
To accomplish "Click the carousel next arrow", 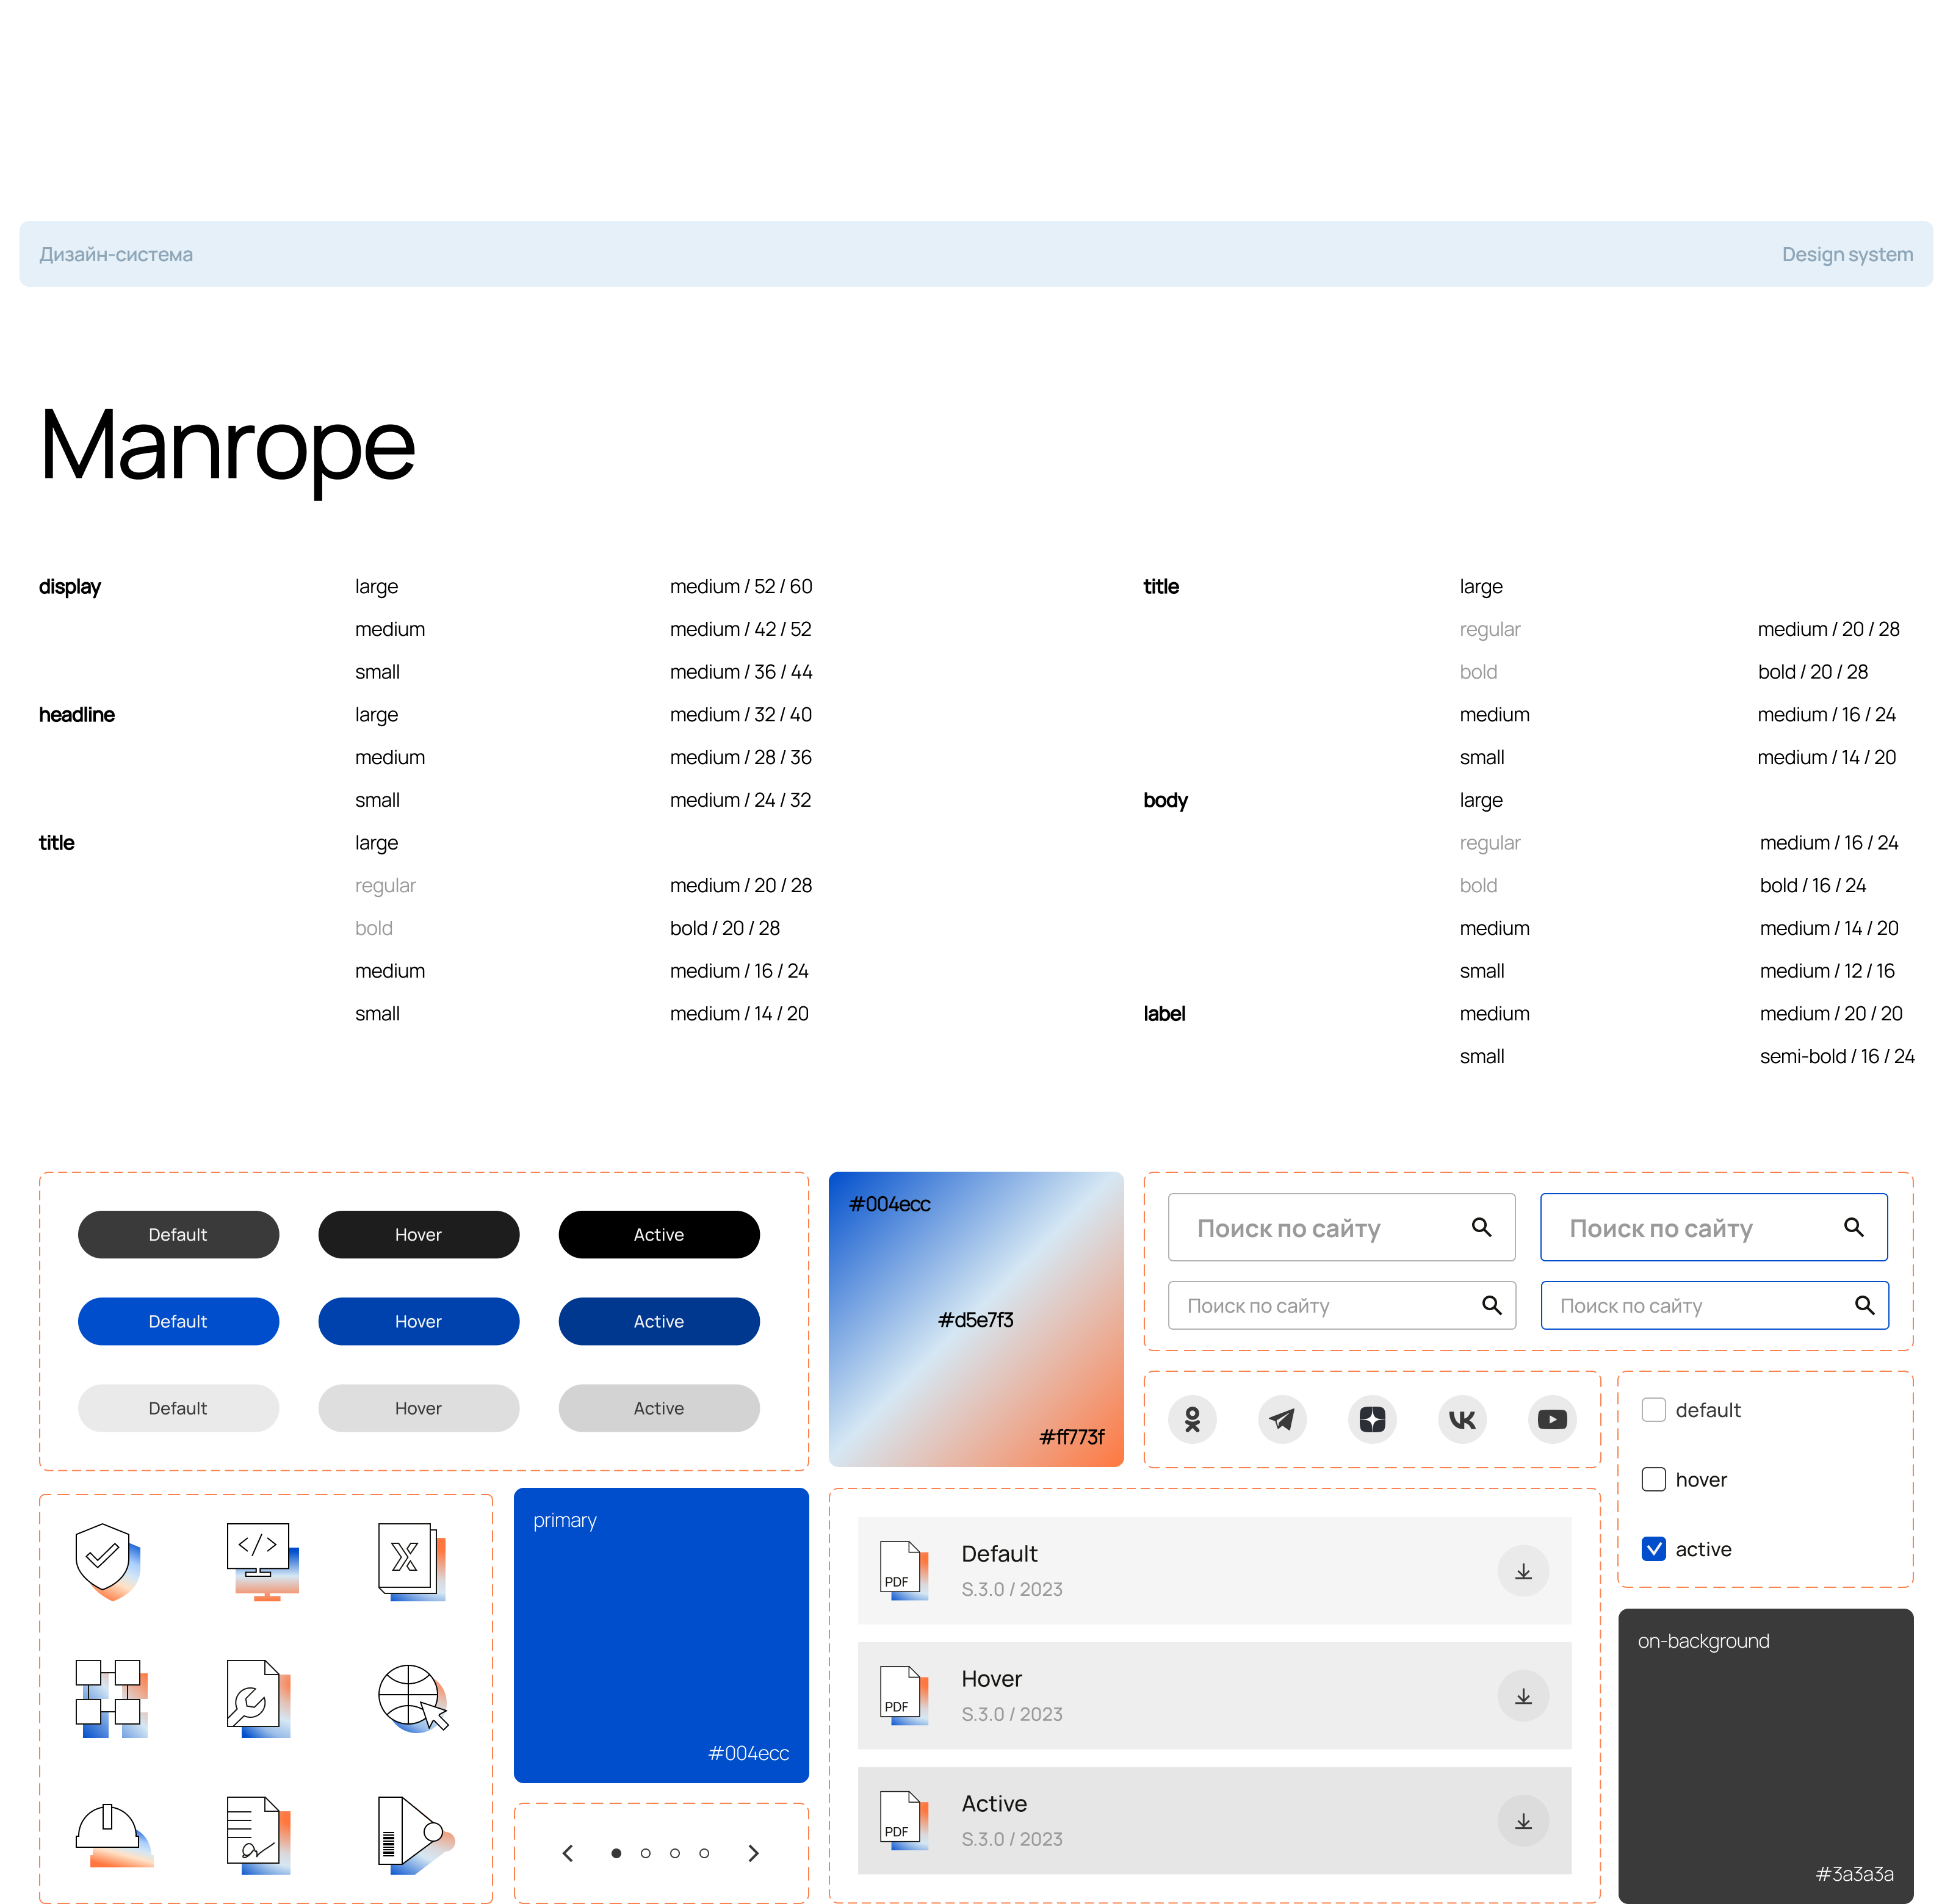I will coord(754,1853).
